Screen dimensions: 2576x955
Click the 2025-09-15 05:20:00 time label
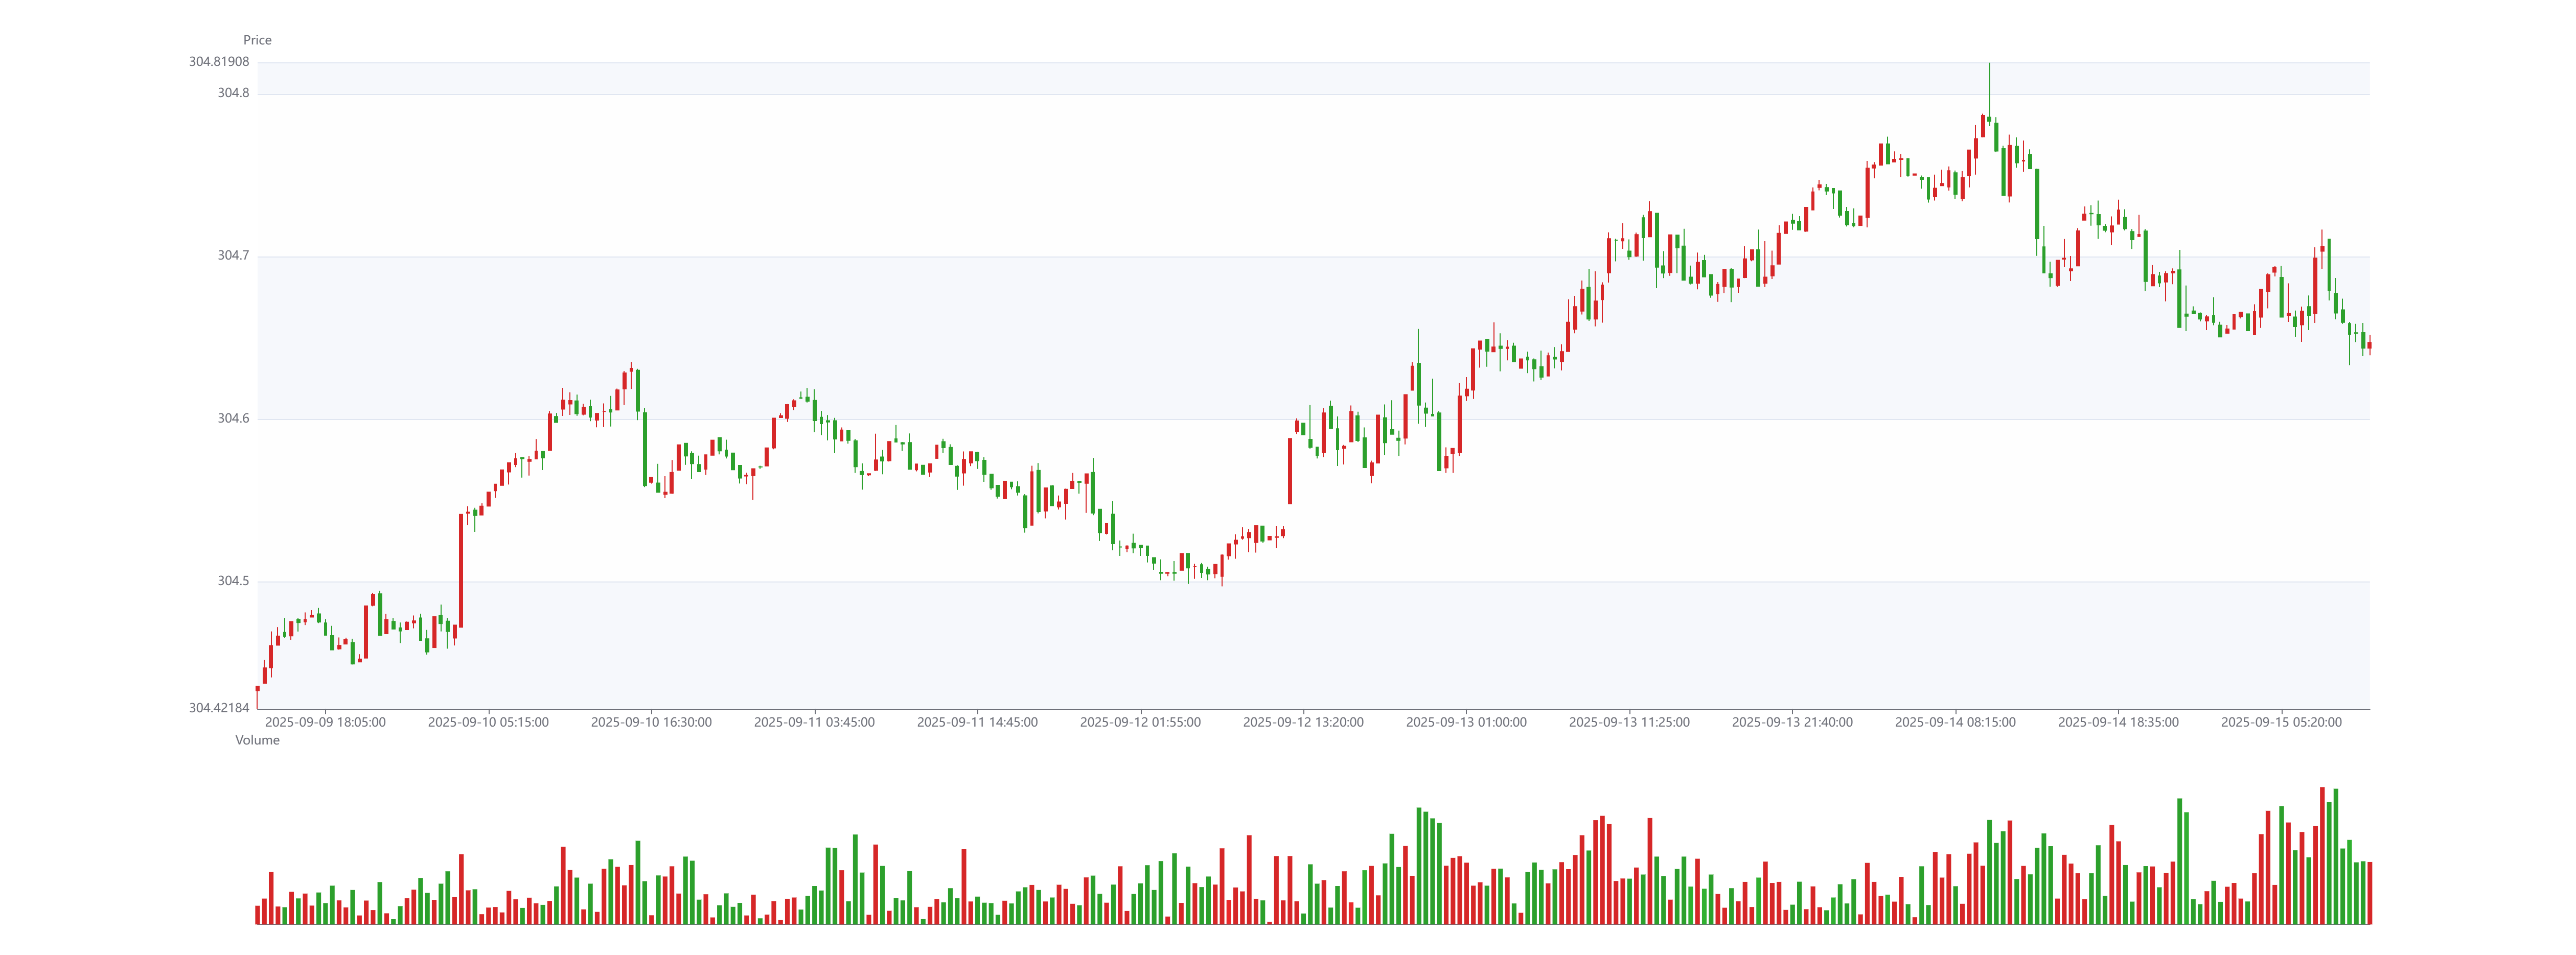(2281, 722)
